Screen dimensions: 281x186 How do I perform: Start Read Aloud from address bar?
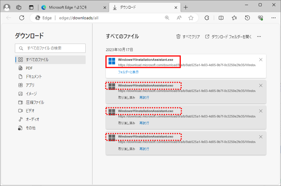[x=179, y=18]
